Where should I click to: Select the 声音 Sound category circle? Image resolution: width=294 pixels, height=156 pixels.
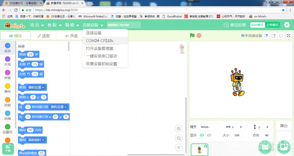[x=7, y=72]
